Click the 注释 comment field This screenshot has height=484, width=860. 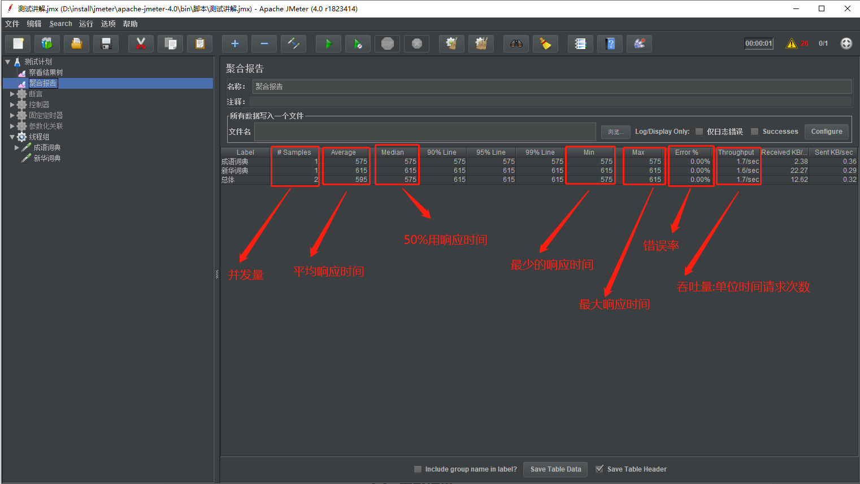click(x=550, y=102)
